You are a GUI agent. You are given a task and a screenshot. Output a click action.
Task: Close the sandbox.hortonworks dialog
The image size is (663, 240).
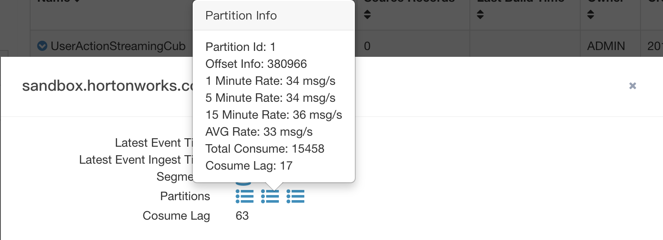[x=632, y=86]
